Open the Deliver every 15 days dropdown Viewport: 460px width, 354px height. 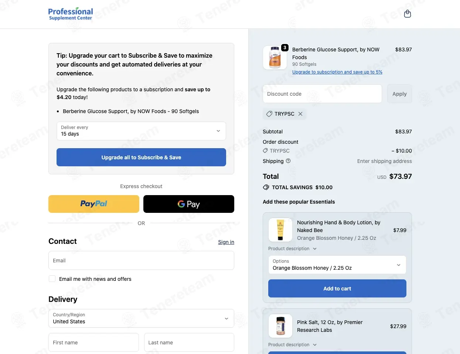141,131
